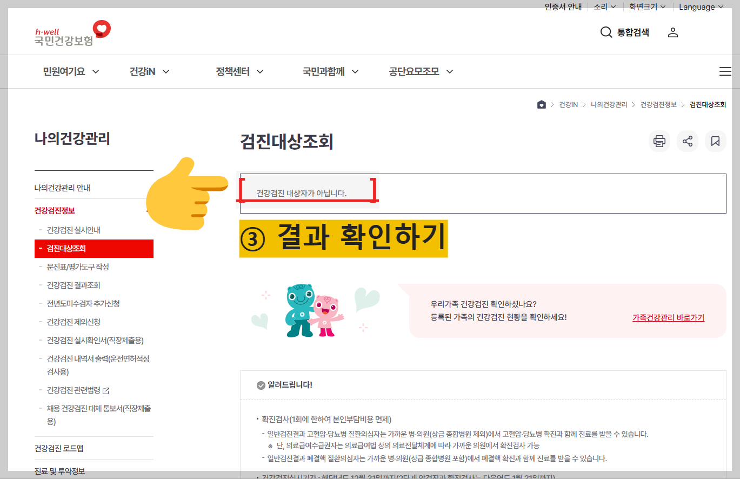
Task: Select 건강검진 결과조회 in sidebar
Action: (74, 285)
